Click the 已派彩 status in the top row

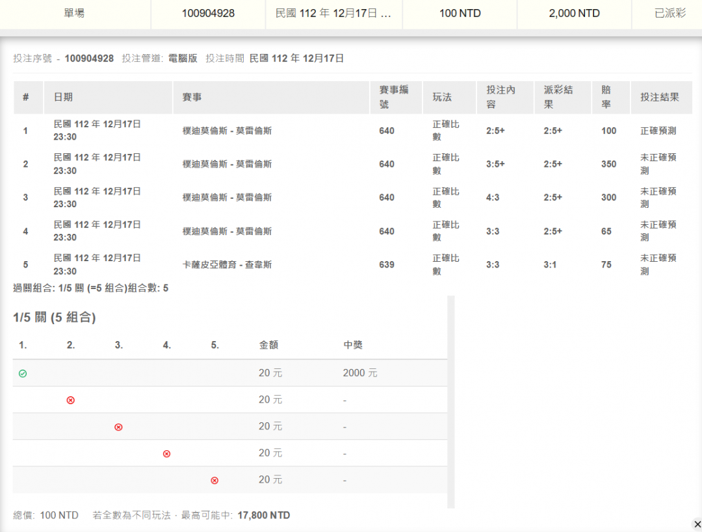[x=669, y=14]
